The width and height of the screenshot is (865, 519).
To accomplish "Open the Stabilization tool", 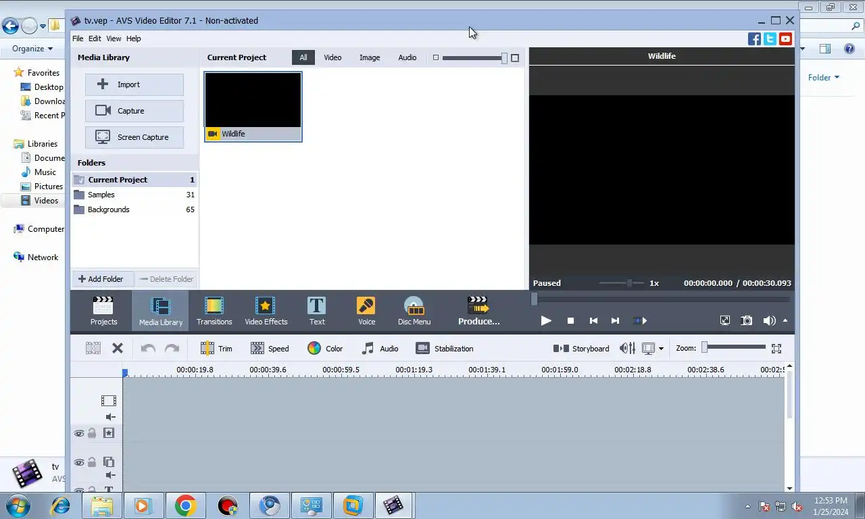I will [x=445, y=349].
